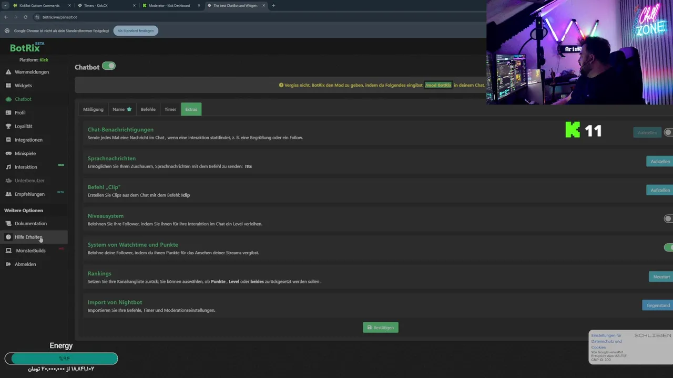
Task: Click the System von Watchtime und Punkte heading
Action: 132,245
